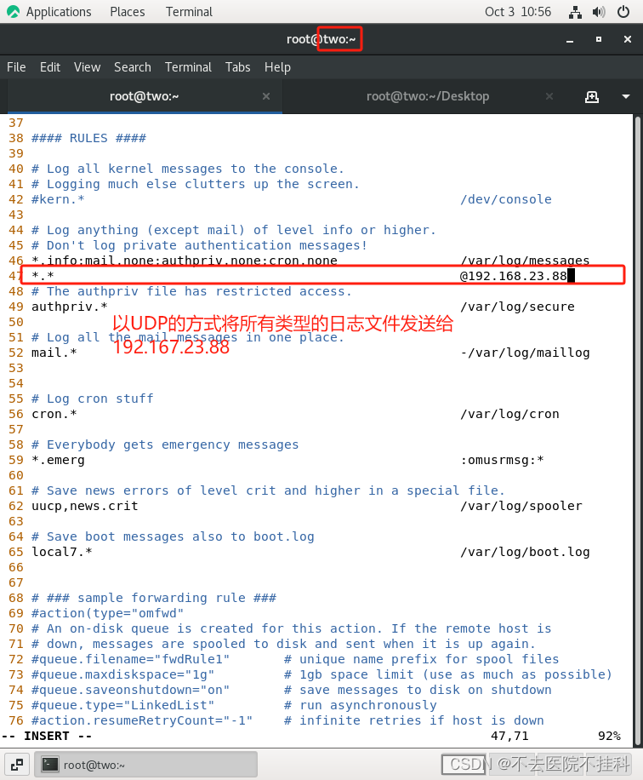Click the '/var/log/cron' path
643x780 pixels.
[x=509, y=415]
